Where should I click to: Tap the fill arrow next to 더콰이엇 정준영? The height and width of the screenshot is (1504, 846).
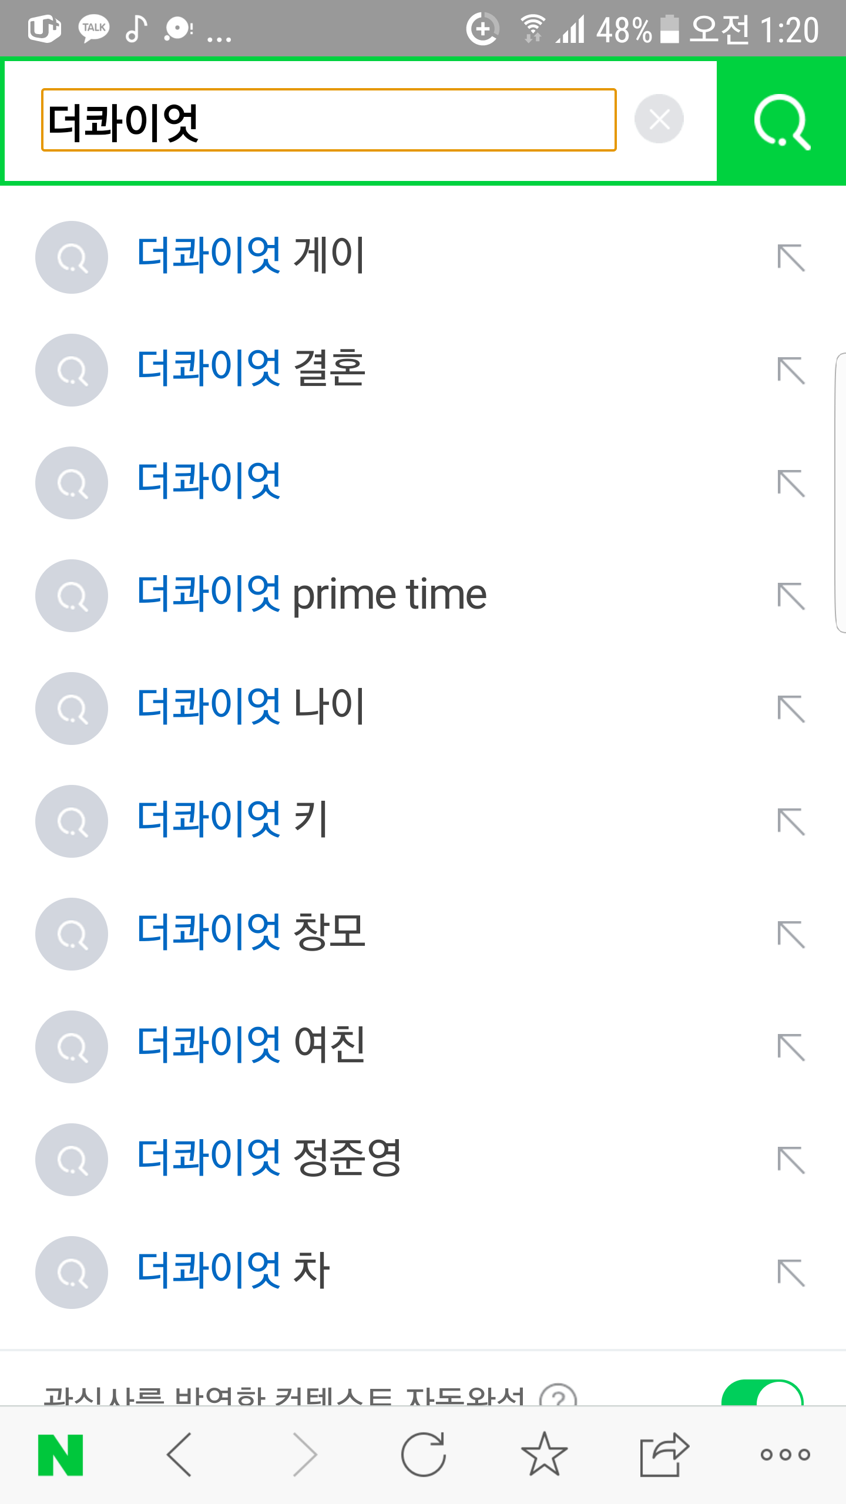click(791, 1160)
